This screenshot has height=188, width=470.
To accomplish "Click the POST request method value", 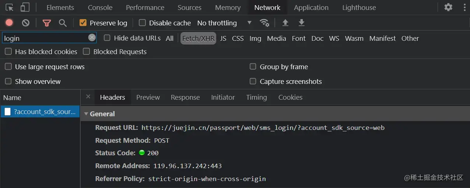I will [x=162, y=141].
